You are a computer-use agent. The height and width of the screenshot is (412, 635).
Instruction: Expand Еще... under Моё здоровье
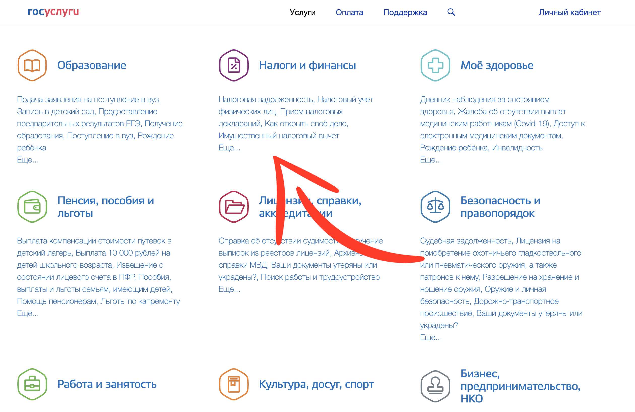pyautogui.click(x=431, y=160)
